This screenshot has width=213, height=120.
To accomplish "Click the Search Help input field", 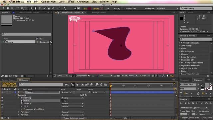I will (196, 8).
